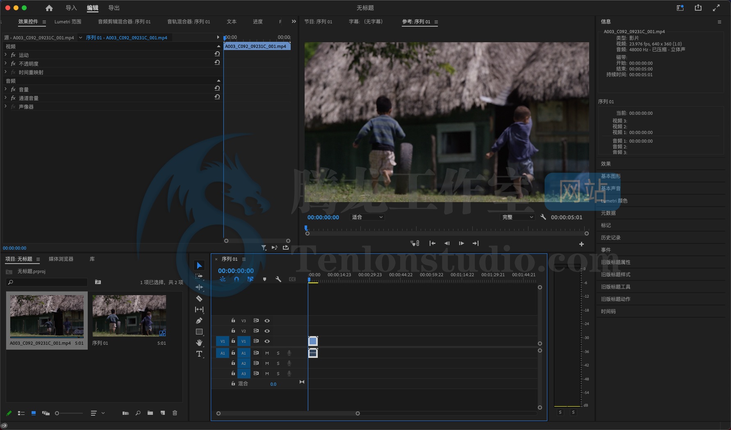The image size is (731, 430).
Task: Open the 基本图形 panel
Action: pos(611,176)
